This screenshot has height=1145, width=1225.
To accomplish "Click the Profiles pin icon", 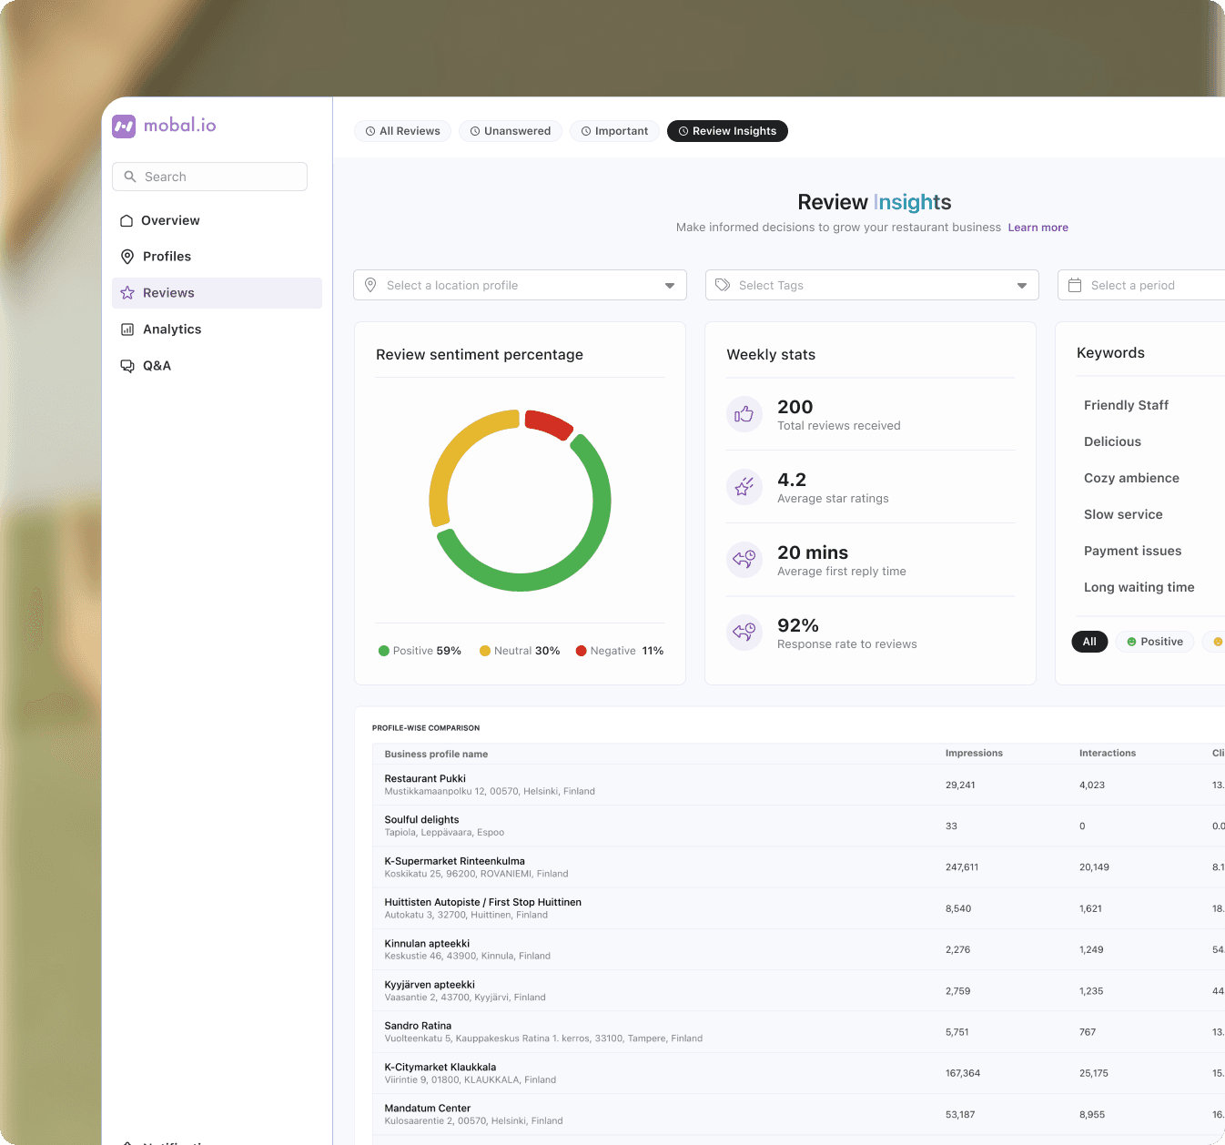I will [127, 257].
